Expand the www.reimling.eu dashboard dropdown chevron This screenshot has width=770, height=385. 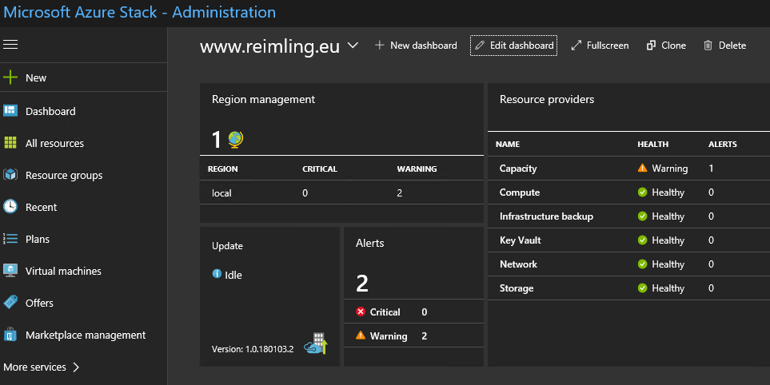353,45
